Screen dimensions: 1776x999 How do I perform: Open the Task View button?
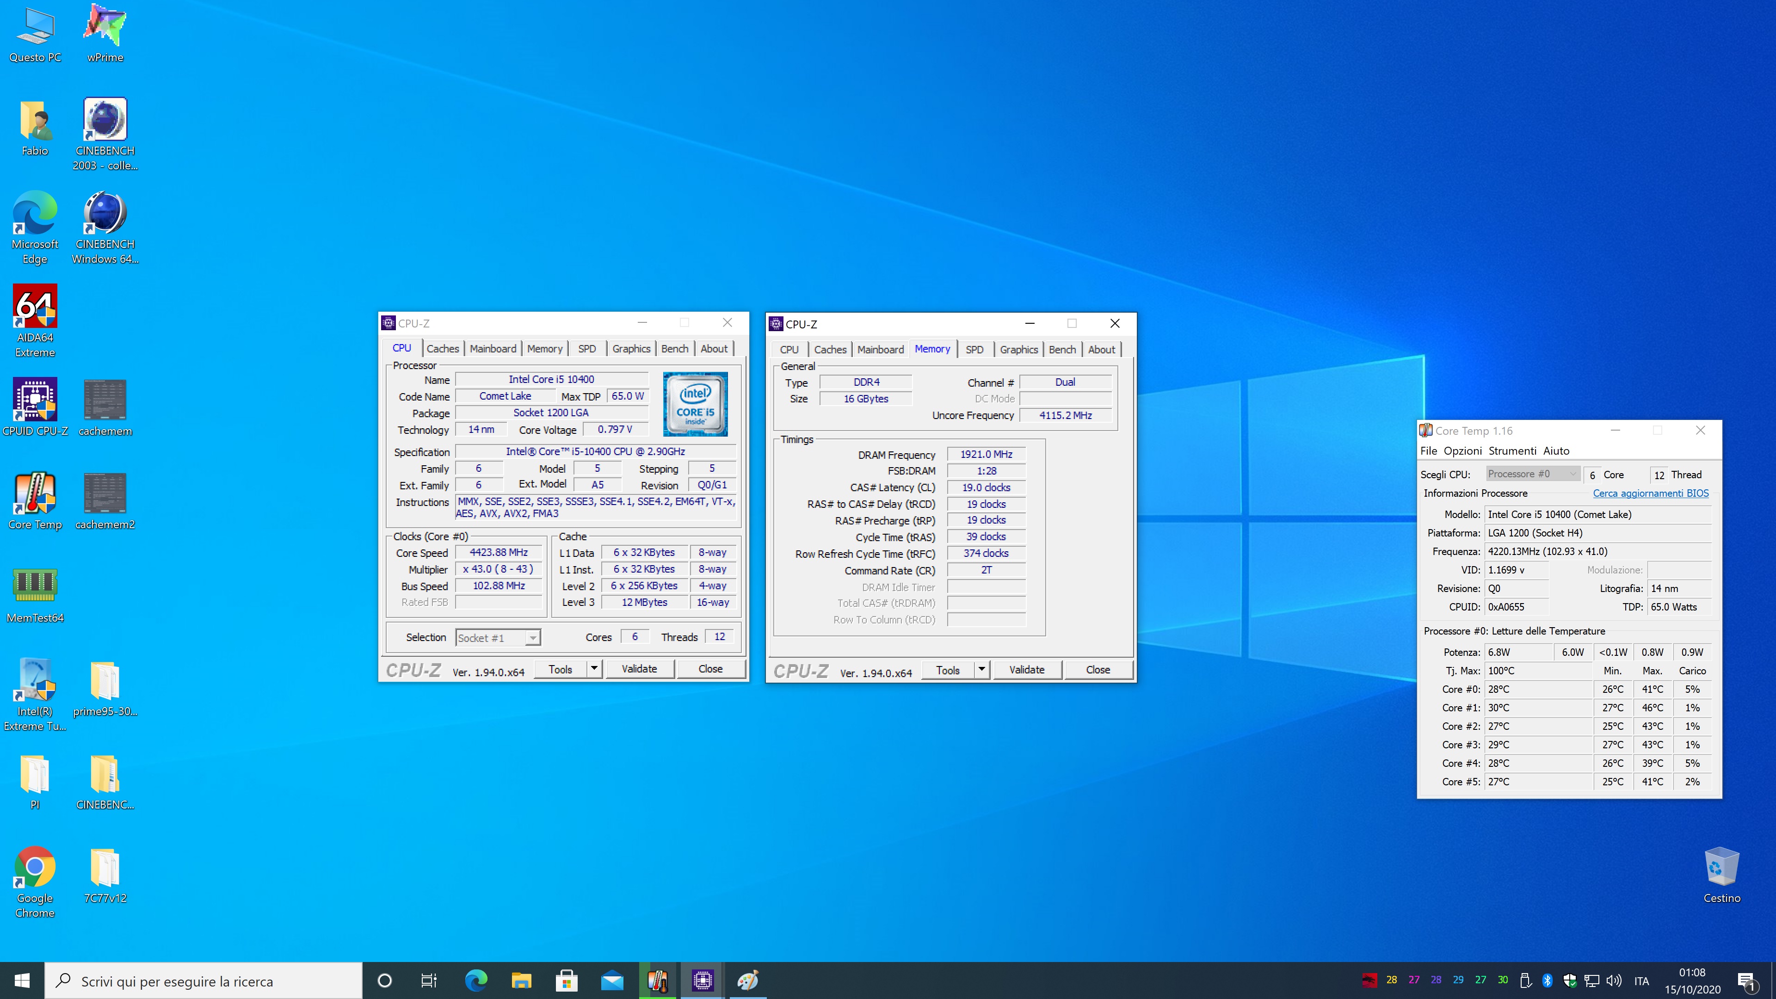429,980
